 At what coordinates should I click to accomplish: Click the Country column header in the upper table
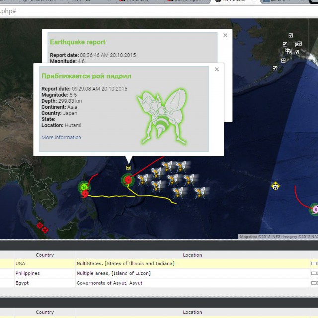pyautogui.click(x=45, y=255)
